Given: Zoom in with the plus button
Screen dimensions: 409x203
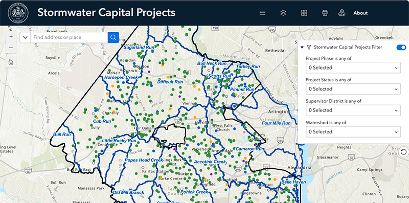Looking at the screenshot, I should 11,37.
